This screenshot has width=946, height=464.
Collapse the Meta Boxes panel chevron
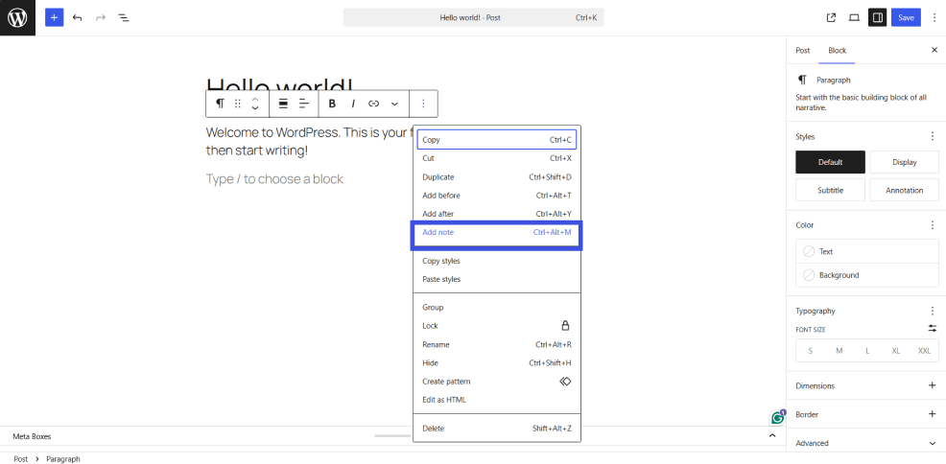click(x=772, y=435)
